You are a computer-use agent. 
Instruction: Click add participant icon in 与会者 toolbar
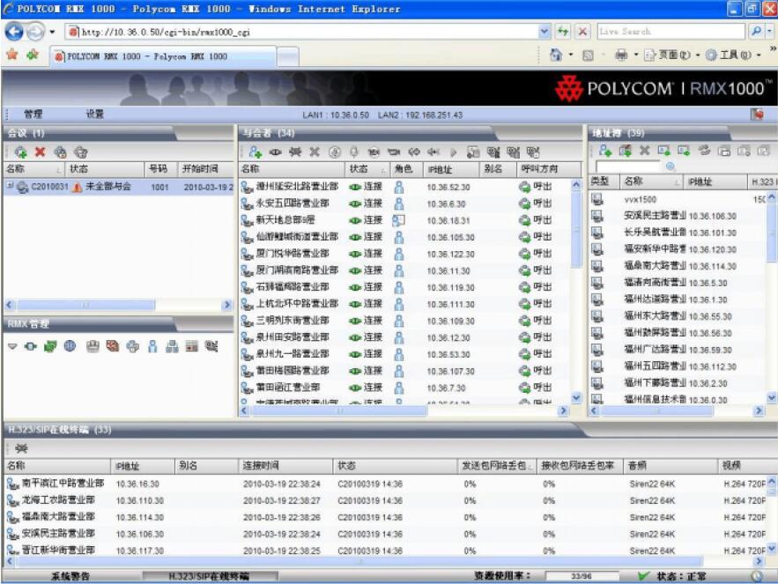[x=255, y=152]
